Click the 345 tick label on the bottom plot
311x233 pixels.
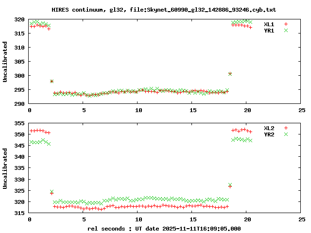[x=19, y=146]
